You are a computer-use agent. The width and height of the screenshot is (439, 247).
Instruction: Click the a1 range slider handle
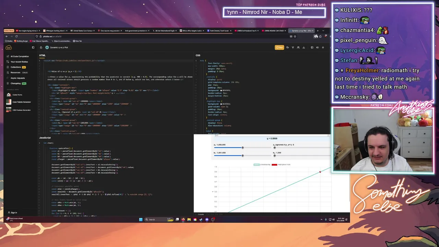242,148
